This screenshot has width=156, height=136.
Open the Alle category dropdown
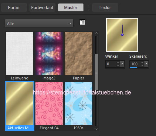click(x=39, y=24)
